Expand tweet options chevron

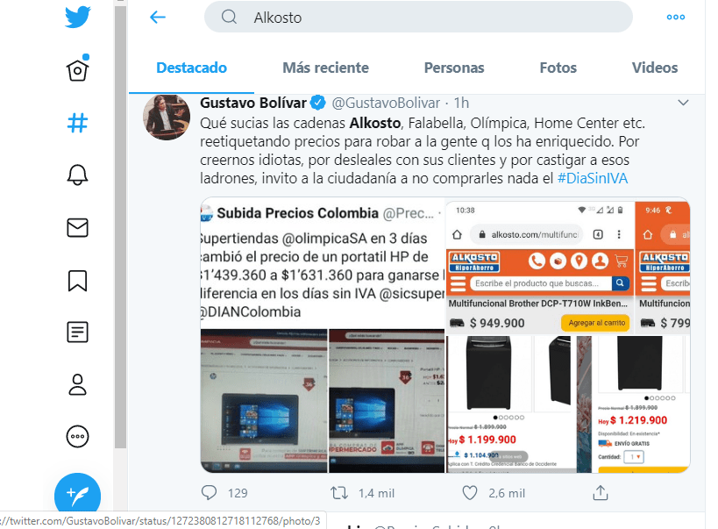pyautogui.click(x=683, y=103)
